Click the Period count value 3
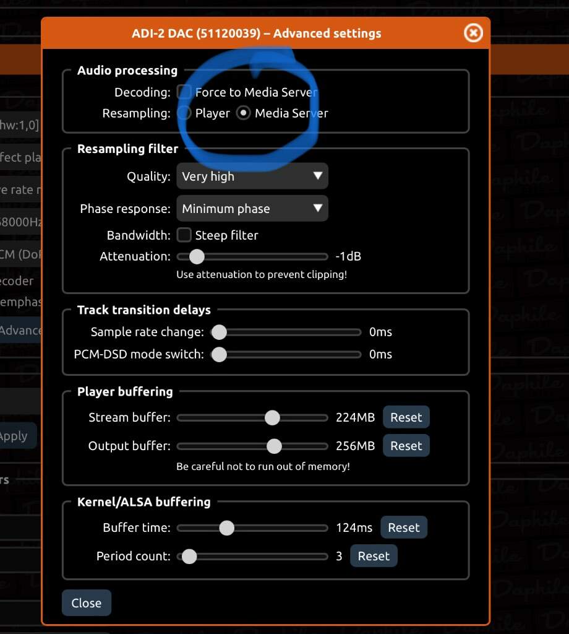 click(339, 557)
